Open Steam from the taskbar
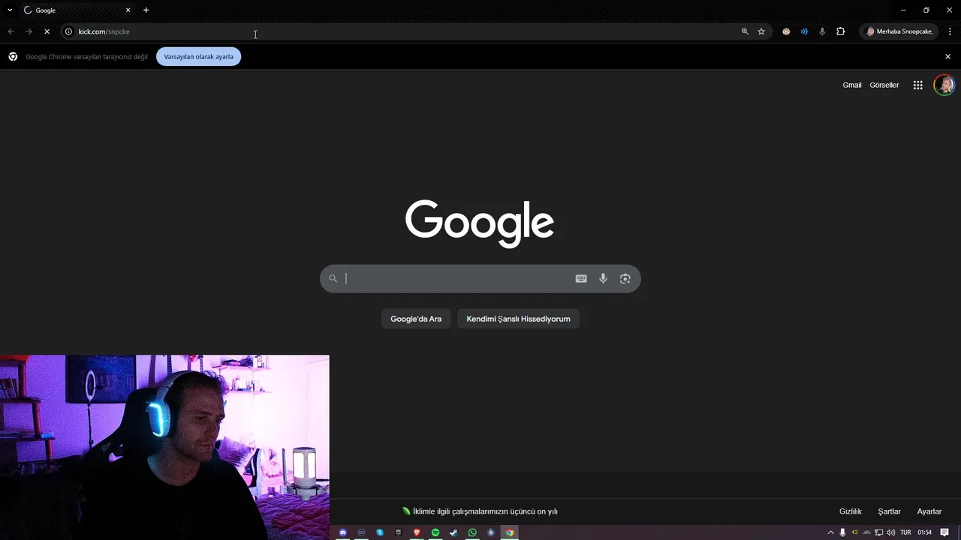Screen dimensions: 961x540 pyautogui.click(x=453, y=532)
